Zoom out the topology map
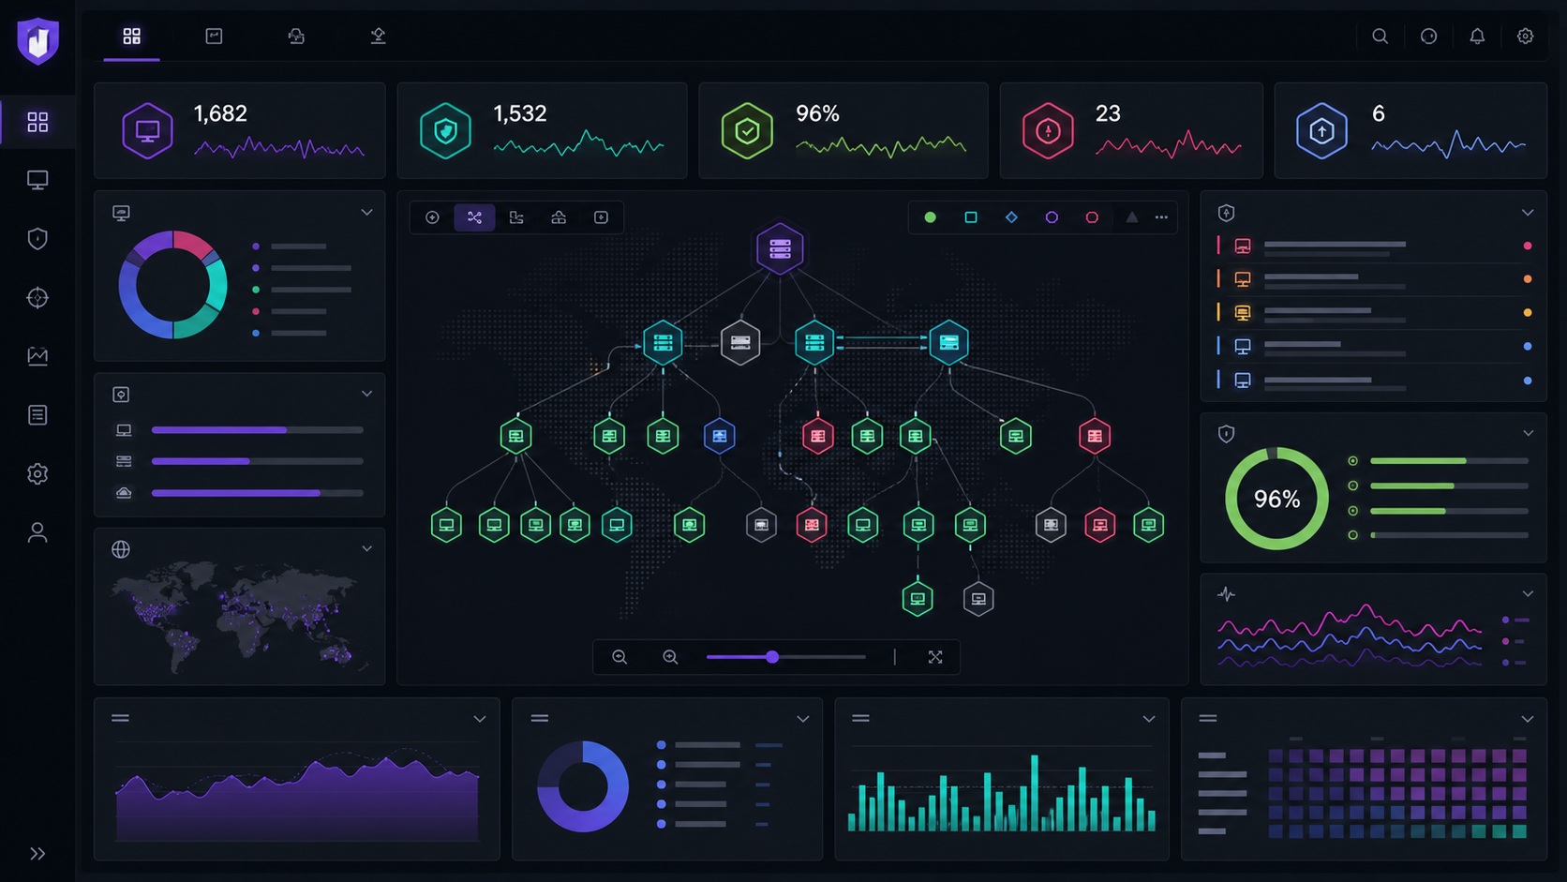 coord(619,657)
